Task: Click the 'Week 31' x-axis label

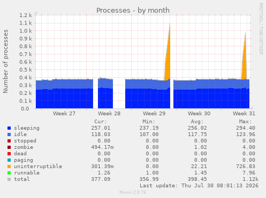Action: click(x=244, y=114)
